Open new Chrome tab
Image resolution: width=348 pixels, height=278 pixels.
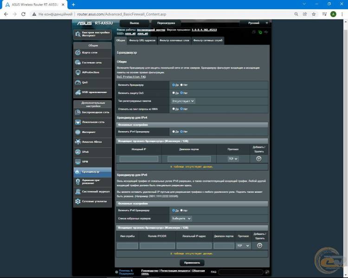pyautogui.click(x=73, y=5)
